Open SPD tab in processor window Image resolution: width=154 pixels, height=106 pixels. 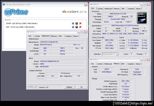coord(123,9)
